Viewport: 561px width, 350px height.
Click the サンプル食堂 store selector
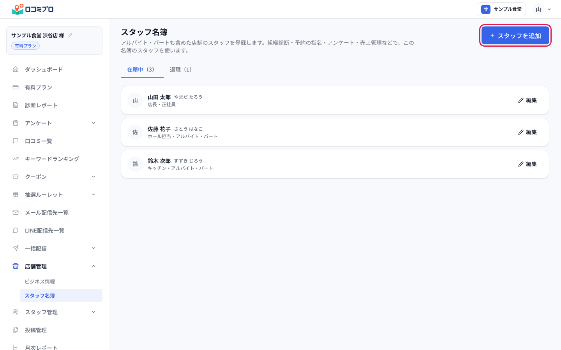click(x=501, y=9)
